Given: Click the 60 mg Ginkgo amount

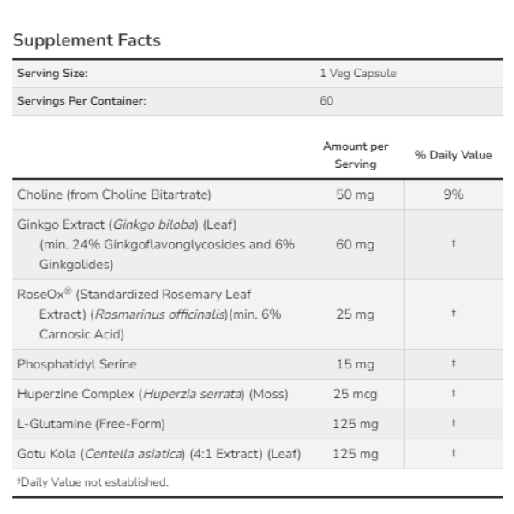Looking at the screenshot, I should coord(355,244).
